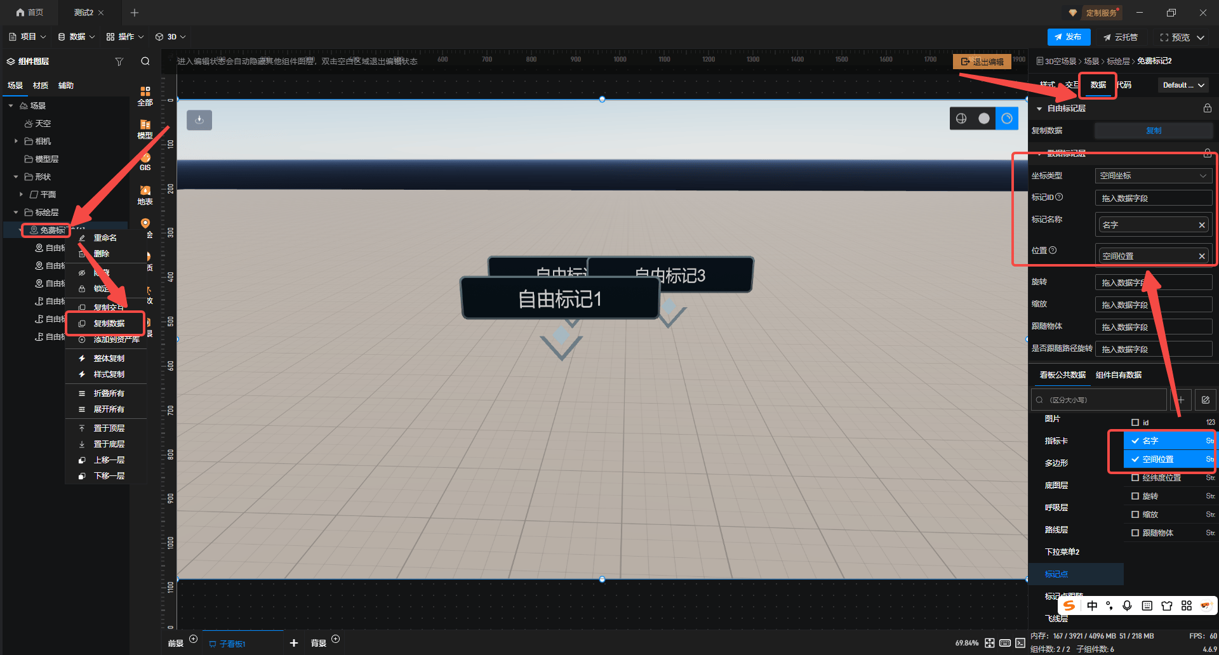The height and width of the screenshot is (655, 1219).
Task: Open the GIS component category
Action: tap(145, 162)
